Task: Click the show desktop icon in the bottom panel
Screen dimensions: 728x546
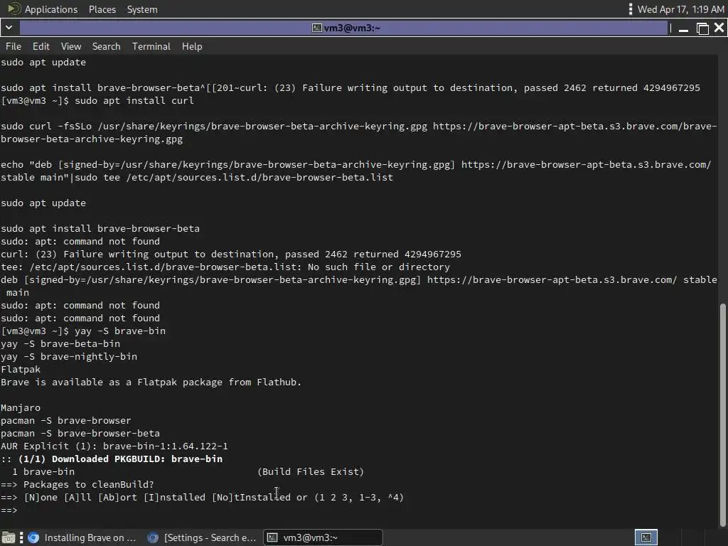Action: tap(9, 537)
